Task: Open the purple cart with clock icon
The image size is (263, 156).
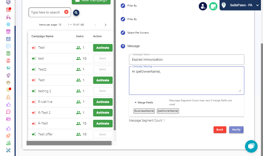Action: (8, 75)
